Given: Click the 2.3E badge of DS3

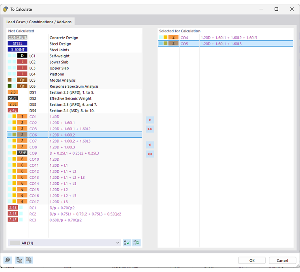Looking at the screenshot, I should pyautogui.click(x=13, y=105).
